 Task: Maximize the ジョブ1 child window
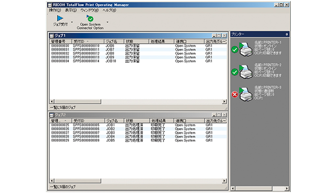tap(219, 36)
